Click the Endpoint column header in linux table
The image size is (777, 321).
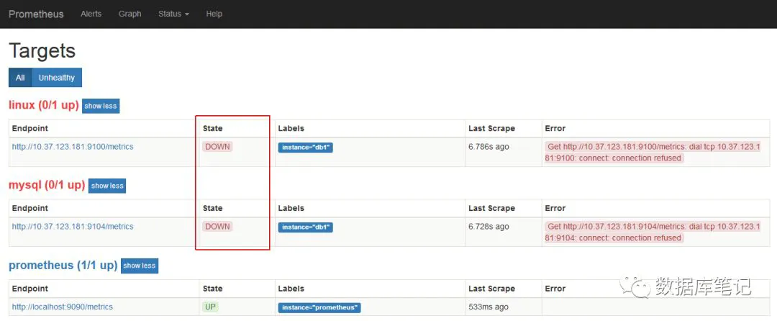click(x=30, y=128)
